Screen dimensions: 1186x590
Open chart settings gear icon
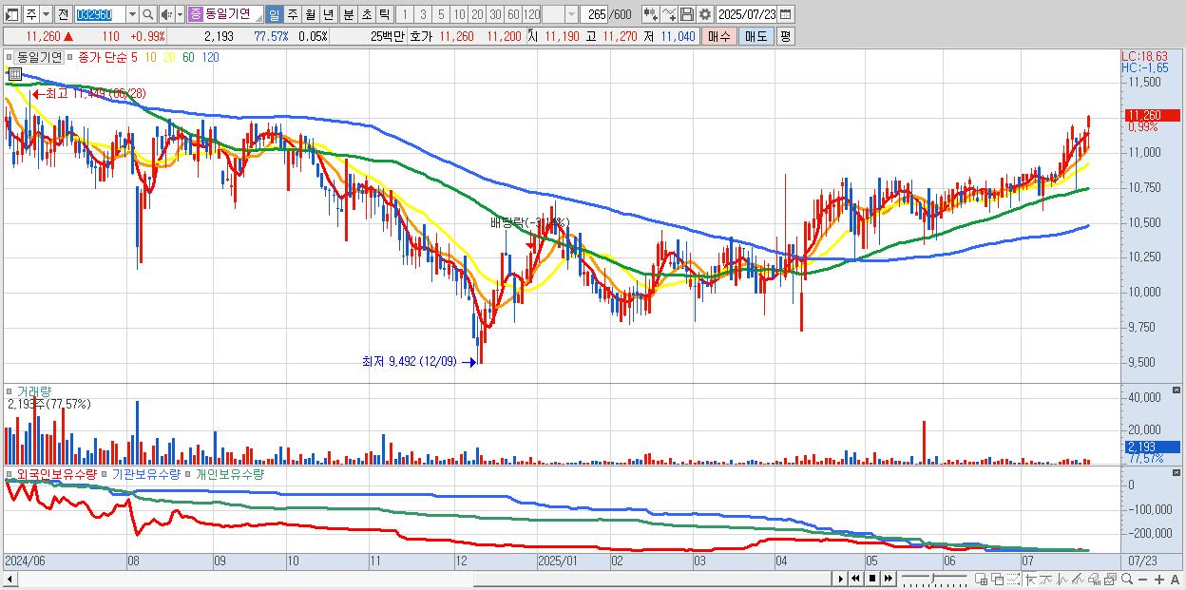pos(705,14)
